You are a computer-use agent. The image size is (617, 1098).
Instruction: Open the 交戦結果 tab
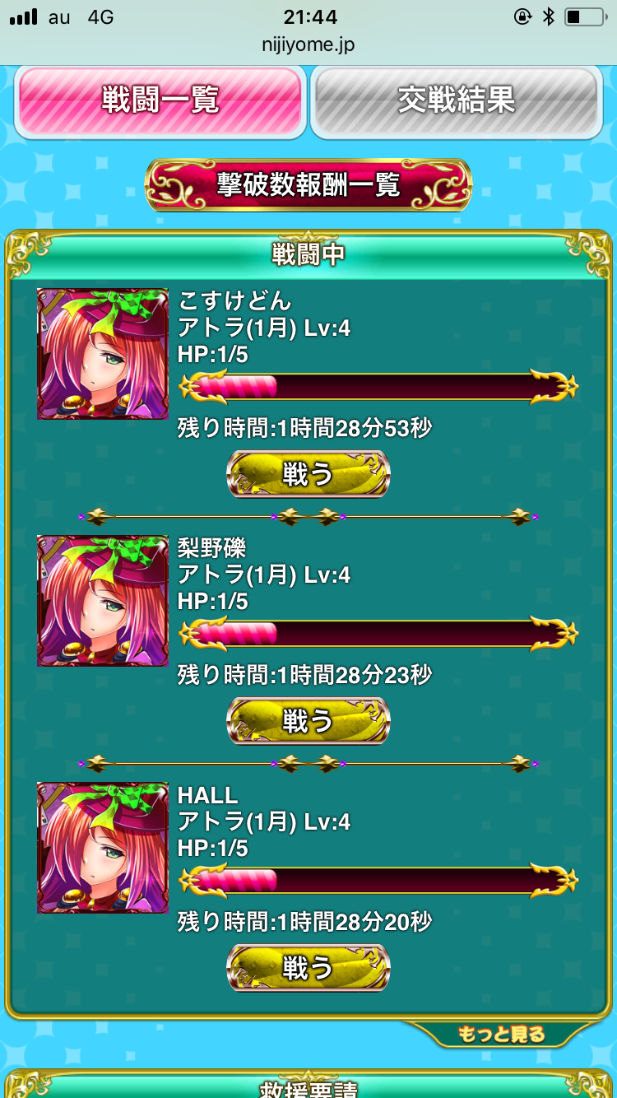pyautogui.click(x=457, y=101)
